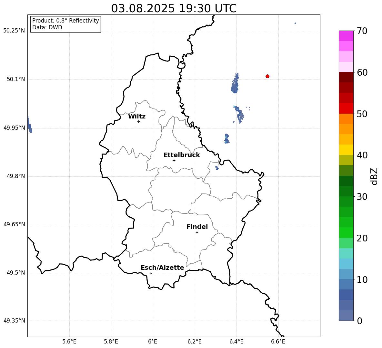Select the Ettelbruck cross marker
The image size is (382, 348).
(x=174, y=160)
